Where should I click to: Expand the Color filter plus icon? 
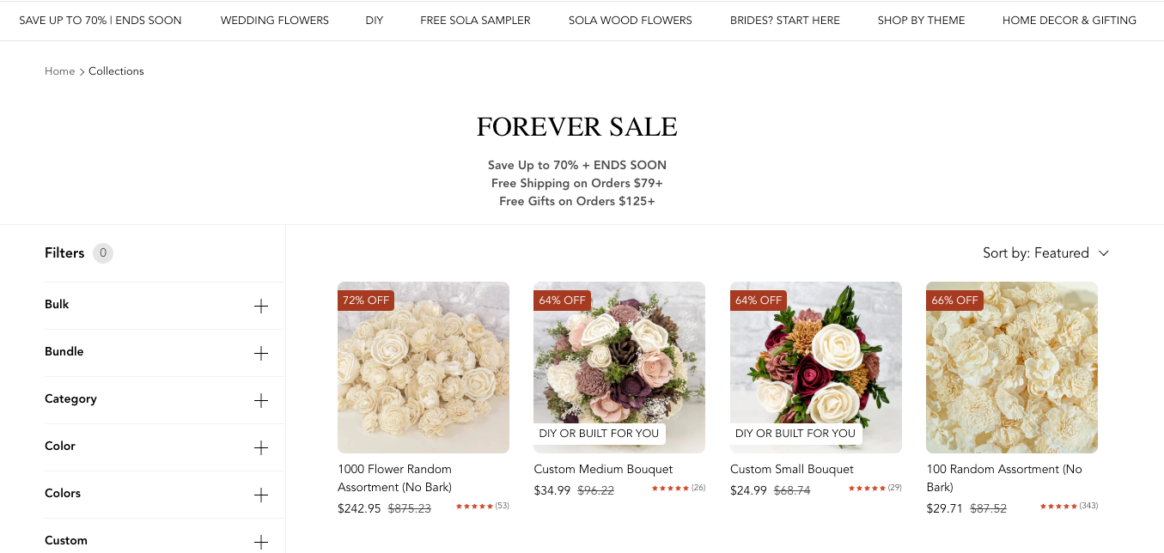pyautogui.click(x=261, y=448)
